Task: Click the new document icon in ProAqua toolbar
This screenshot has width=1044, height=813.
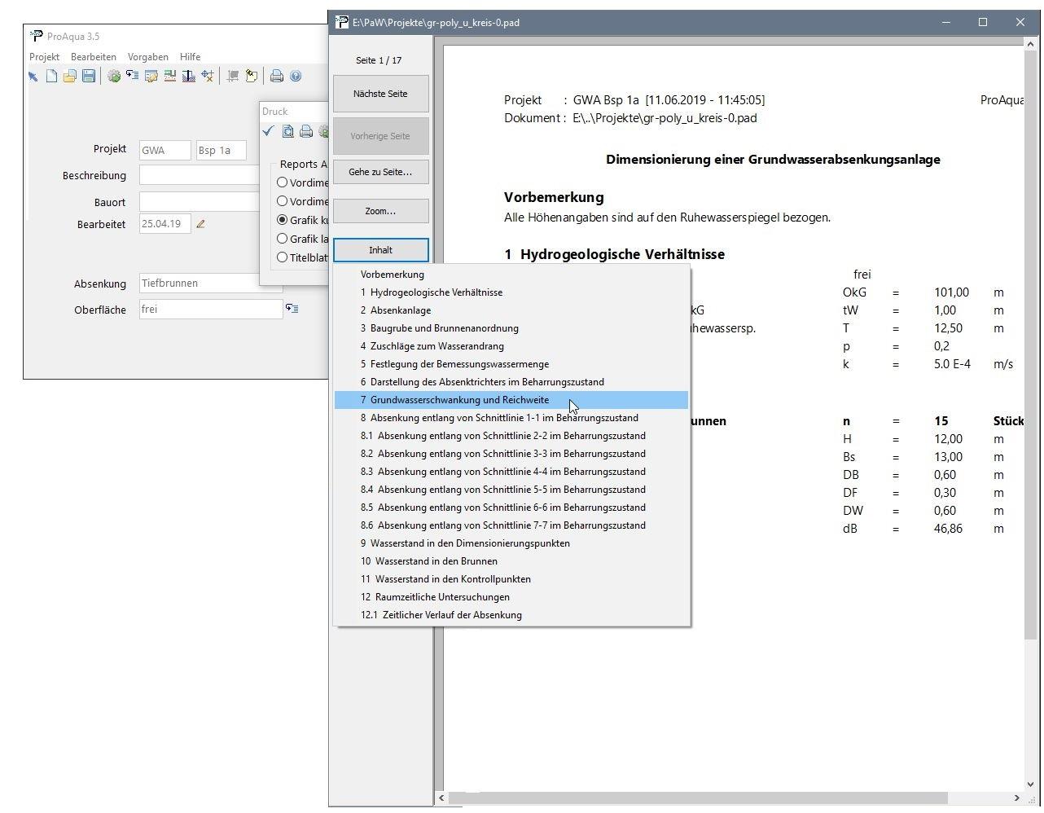Action: [51, 77]
